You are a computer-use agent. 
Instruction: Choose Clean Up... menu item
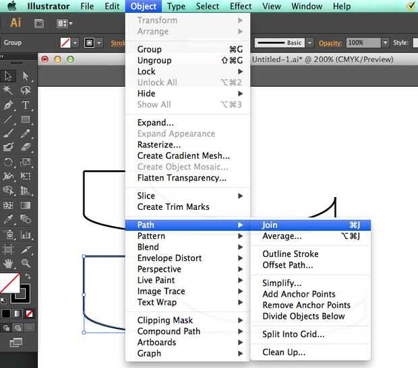point(311,353)
